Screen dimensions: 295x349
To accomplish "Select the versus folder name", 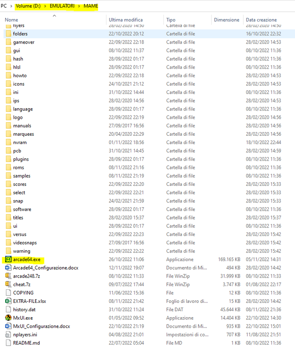I will pyautogui.click(x=20, y=234).
